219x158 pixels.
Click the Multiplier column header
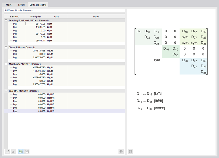click(35, 16)
